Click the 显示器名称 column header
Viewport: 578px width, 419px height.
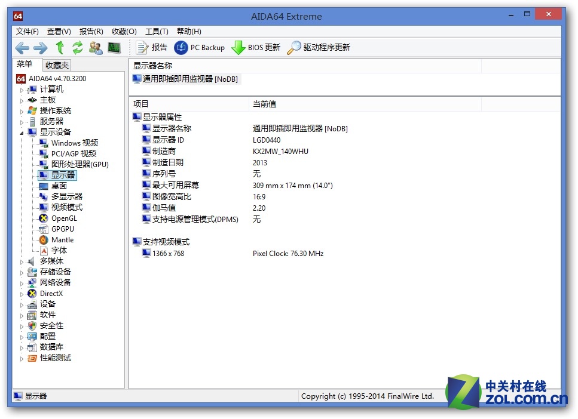(x=305, y=66)
